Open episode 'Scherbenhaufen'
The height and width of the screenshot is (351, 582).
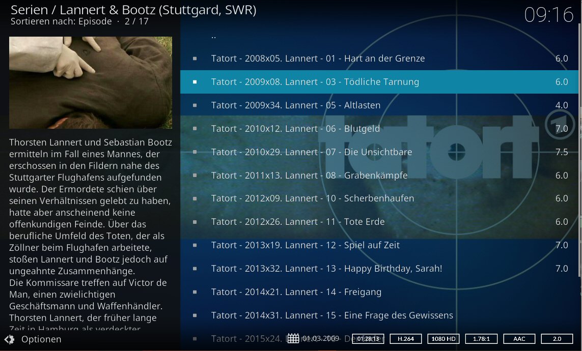pyautogui.click(x=379, y=198)
